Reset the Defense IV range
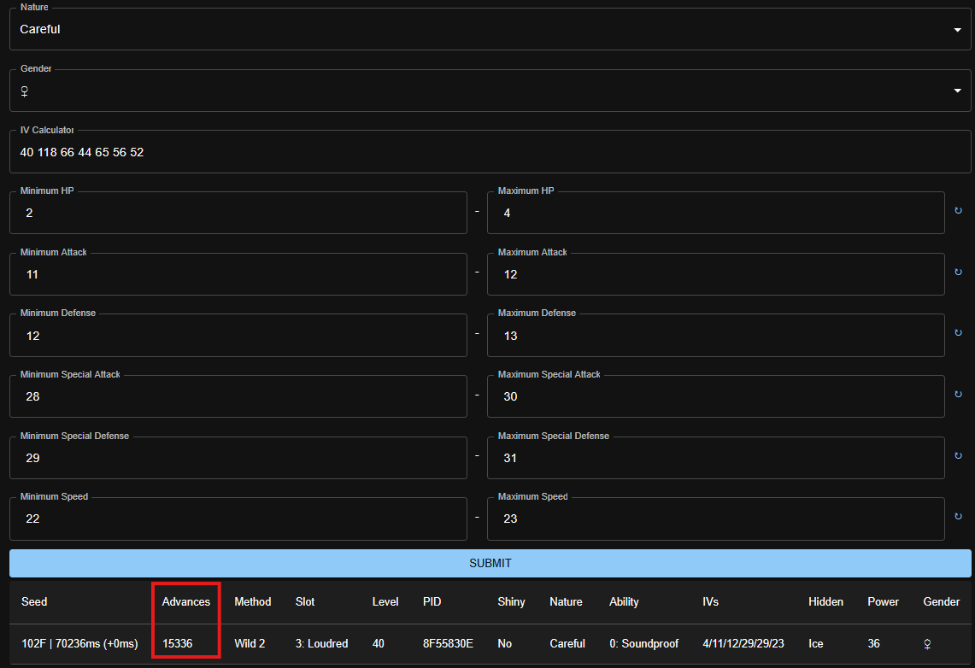This screenshot has height=668, width=975. (x=958, y=333)
